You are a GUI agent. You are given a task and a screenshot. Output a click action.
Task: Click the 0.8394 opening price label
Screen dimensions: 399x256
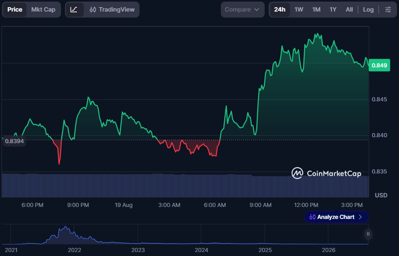[14, 141]
